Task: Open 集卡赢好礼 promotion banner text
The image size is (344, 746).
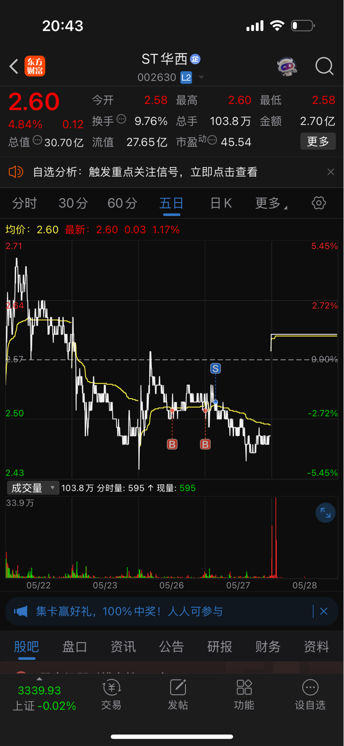Action: (x=129, y=611)
